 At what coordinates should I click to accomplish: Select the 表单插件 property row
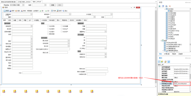[175, 71]
